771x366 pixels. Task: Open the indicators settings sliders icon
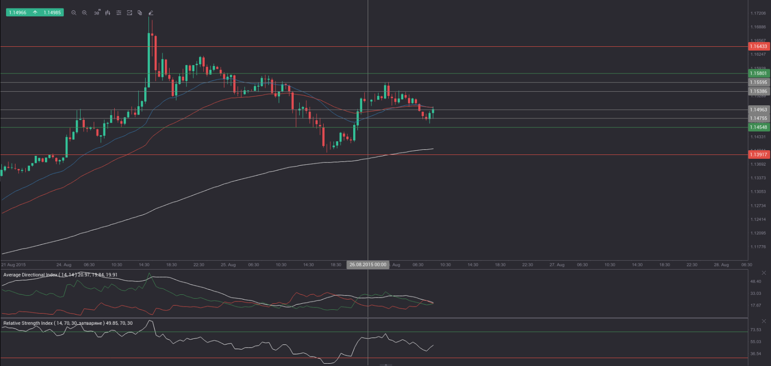119,13
